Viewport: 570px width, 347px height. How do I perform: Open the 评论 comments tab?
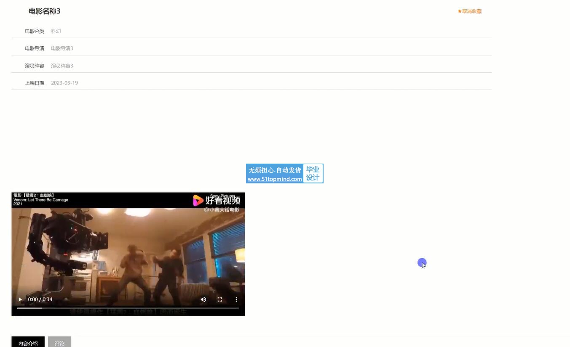pyautogui.click(x=59, y=342)
